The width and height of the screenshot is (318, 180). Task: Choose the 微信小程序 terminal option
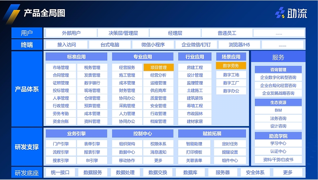[153, 45]
